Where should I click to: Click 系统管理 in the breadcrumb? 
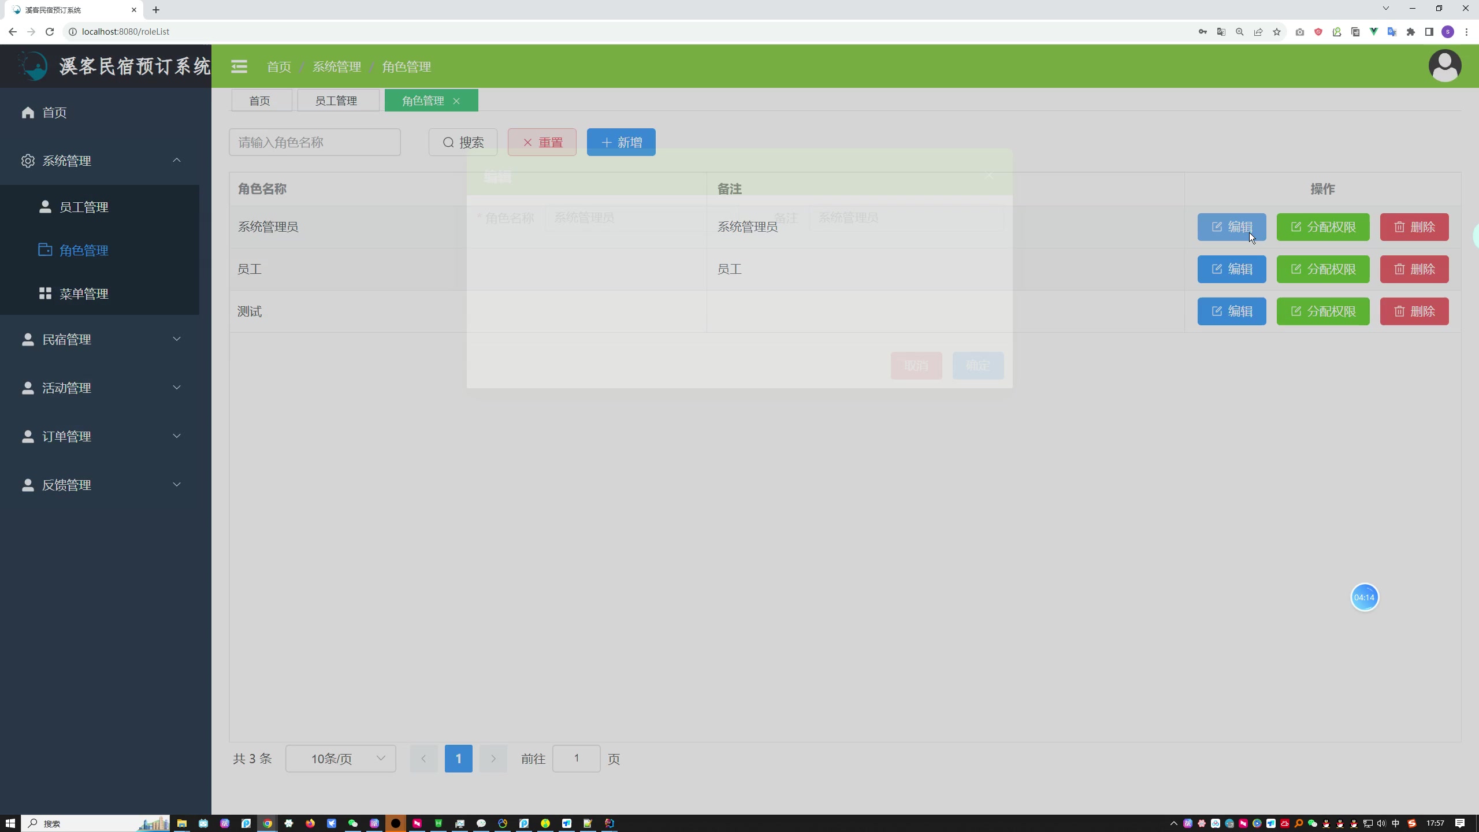(337, 67)
